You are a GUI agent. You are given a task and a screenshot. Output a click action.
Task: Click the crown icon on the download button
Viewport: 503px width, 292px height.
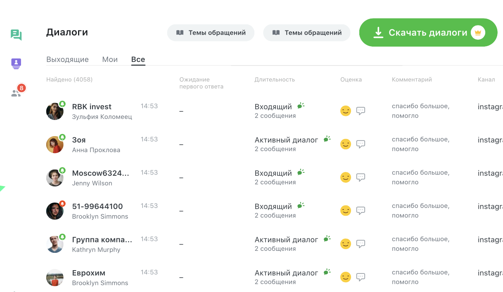(478, 33)
